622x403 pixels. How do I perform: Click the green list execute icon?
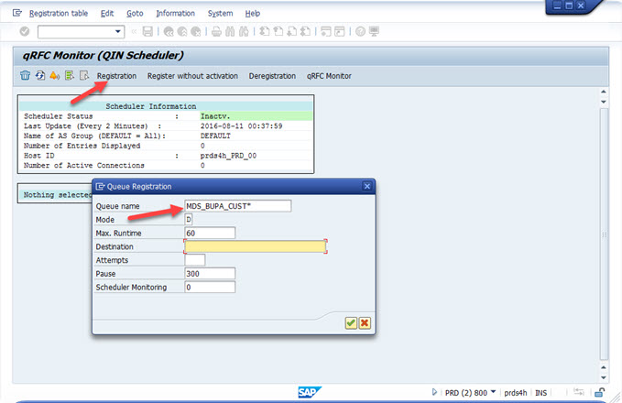70,75
